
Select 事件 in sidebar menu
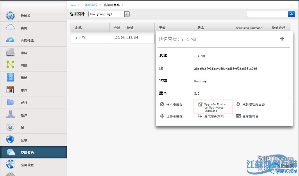(34, 90)
